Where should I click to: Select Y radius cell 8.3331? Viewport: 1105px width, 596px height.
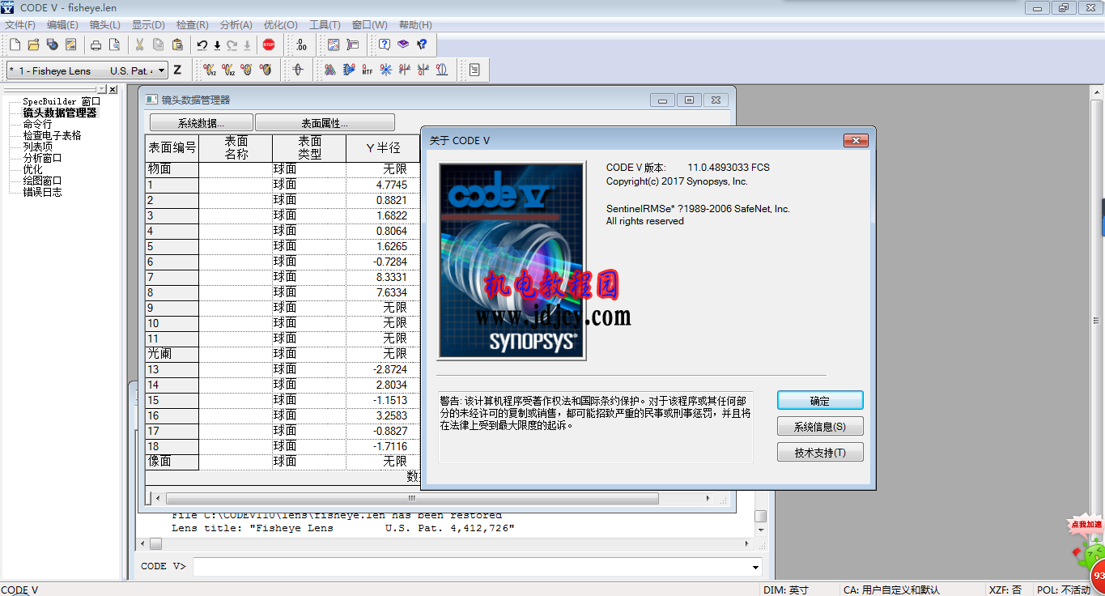383,277
